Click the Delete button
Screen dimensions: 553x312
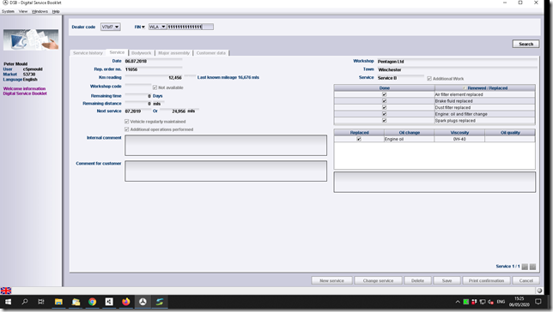coord(417,280)
